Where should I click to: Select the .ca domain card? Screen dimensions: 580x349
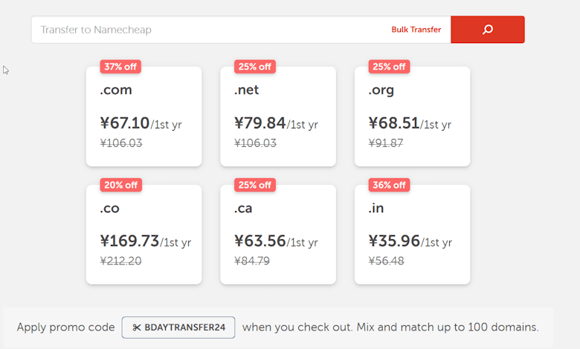(x=278, y=235)
